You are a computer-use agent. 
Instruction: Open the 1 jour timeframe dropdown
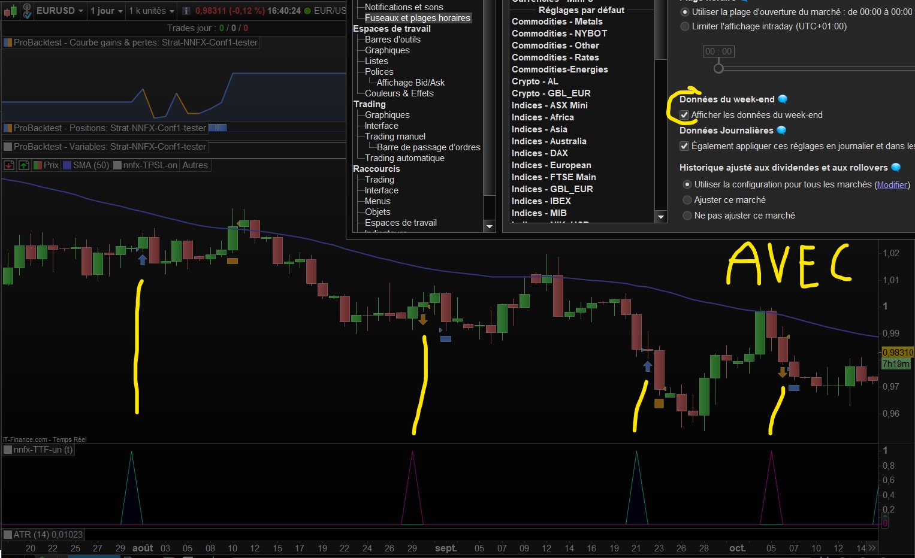point(107,11)
